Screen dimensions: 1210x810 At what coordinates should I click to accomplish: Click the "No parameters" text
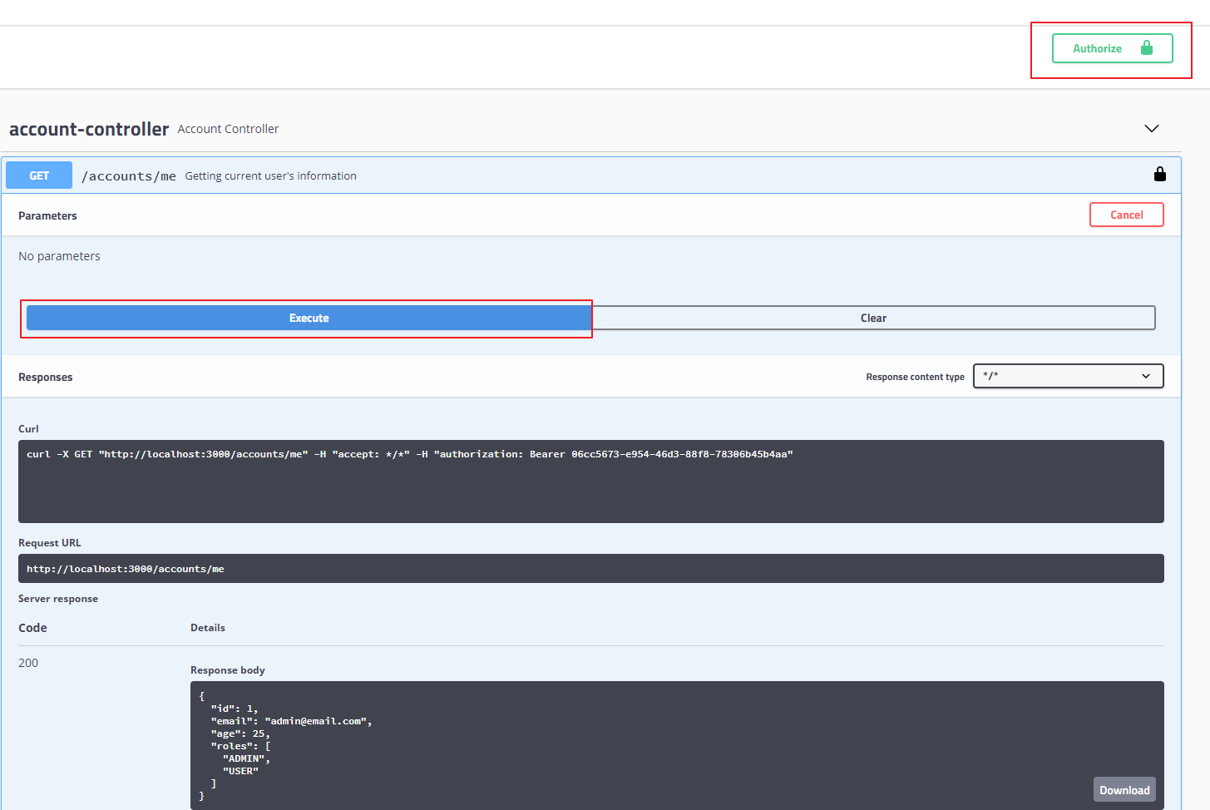(59, 256)
